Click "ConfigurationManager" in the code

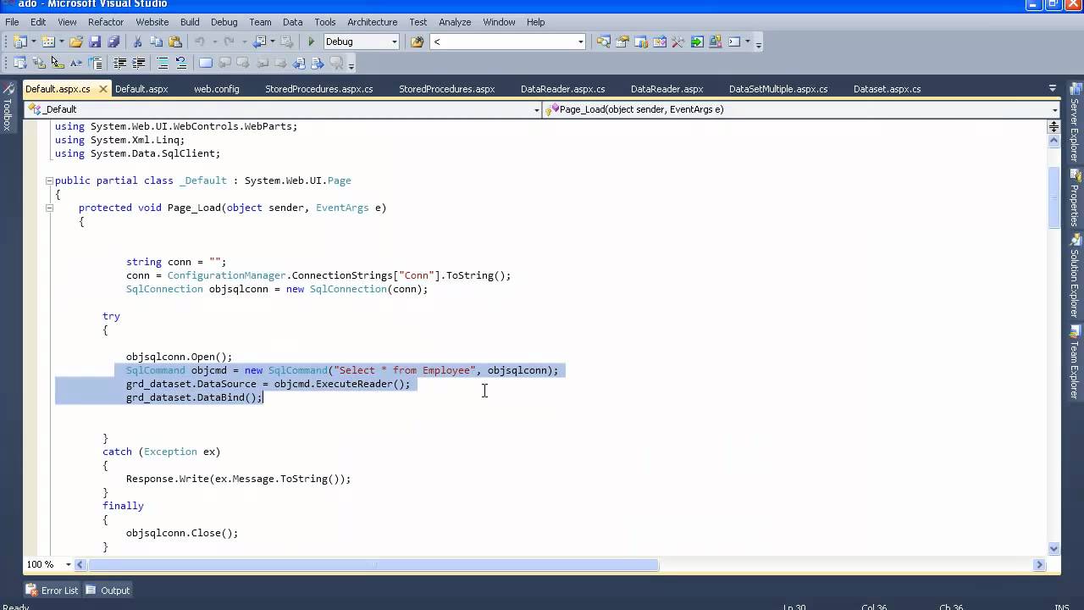pos(226,275)
